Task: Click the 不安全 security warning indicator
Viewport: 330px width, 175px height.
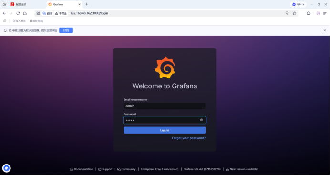Action: pyautogui.click(x=61, y=13)
